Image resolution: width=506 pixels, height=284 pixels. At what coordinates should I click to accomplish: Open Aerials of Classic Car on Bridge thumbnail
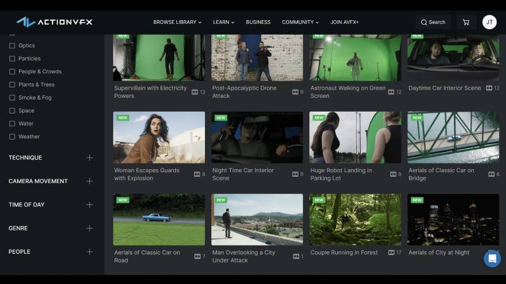click(x=453, y=138)
